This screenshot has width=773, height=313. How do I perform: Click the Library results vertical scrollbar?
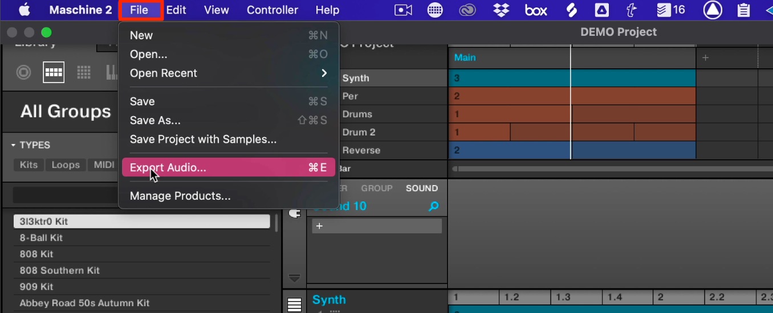[x=276, y=223]
